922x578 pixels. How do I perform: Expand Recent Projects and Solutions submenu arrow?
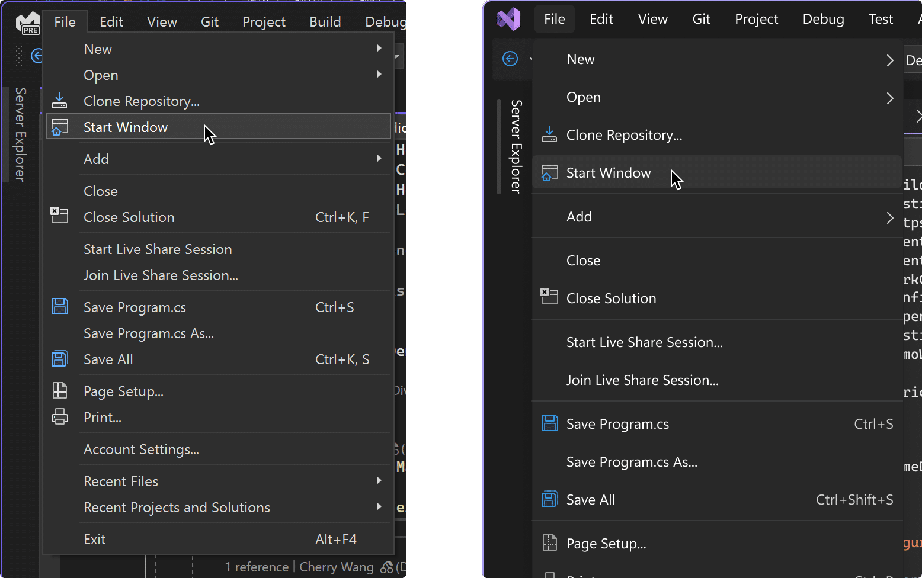click(x=379, y=506)
